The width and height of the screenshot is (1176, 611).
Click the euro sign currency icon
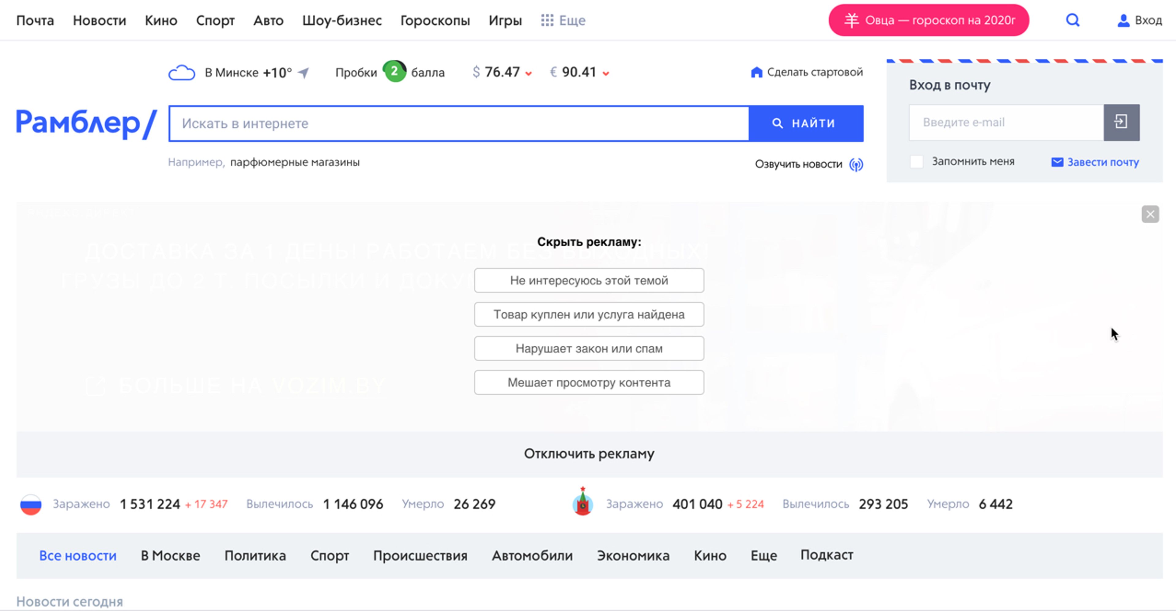pyautogui.click(x=553, y=72)
